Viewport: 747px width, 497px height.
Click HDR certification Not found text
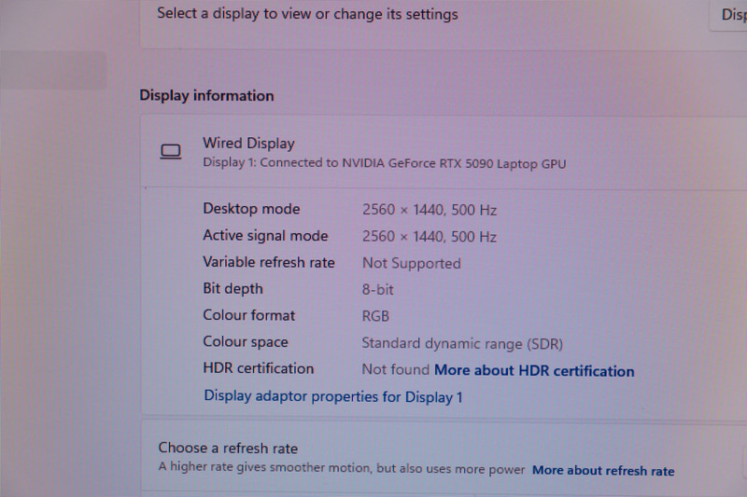pos(396,369)
